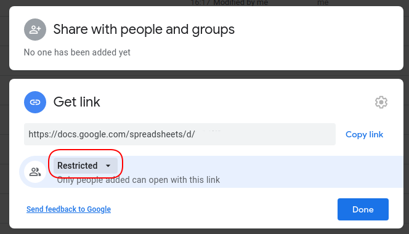Click the 'Modified by me' text behind dialog
This screenshot has width=409, height=234.
click(x=241, y=2)
